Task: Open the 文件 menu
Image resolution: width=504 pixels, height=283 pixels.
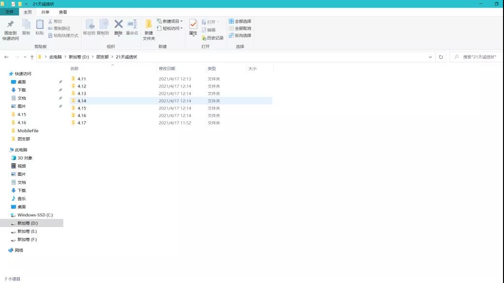Action: click(x=10, y=12)
